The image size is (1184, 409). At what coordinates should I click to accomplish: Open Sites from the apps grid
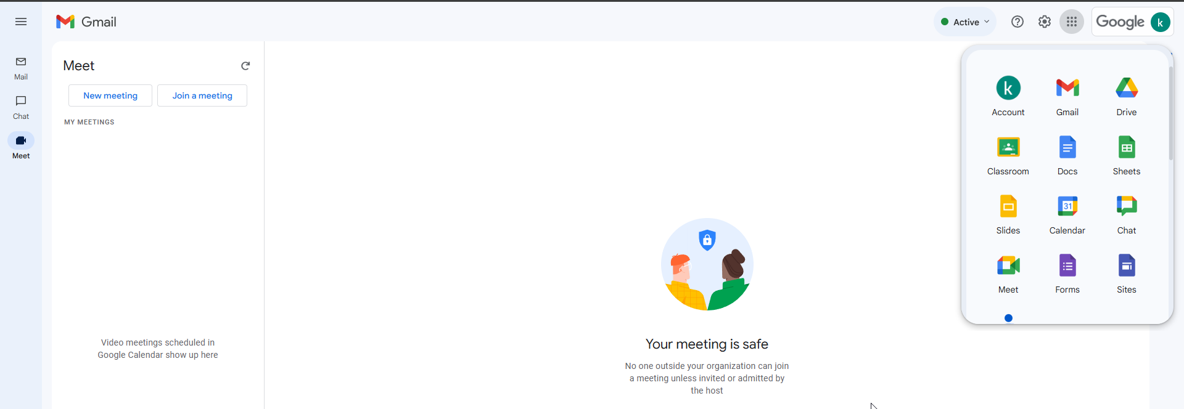[x=1126, y=273]
